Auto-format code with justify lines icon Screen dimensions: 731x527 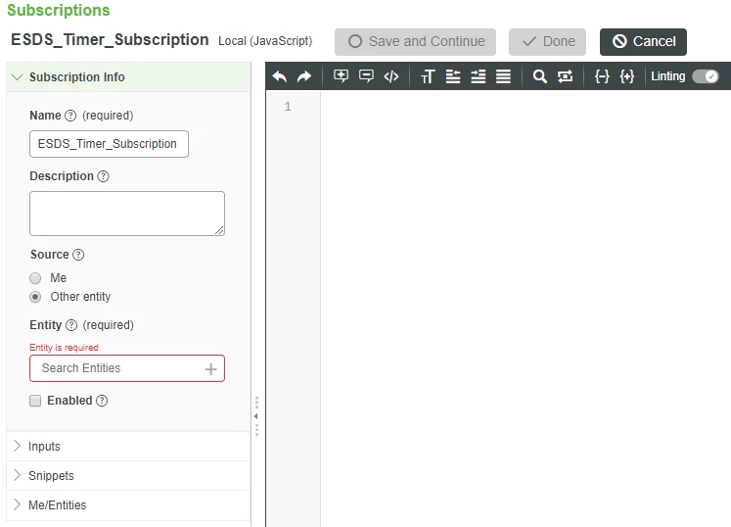point(503,76)
